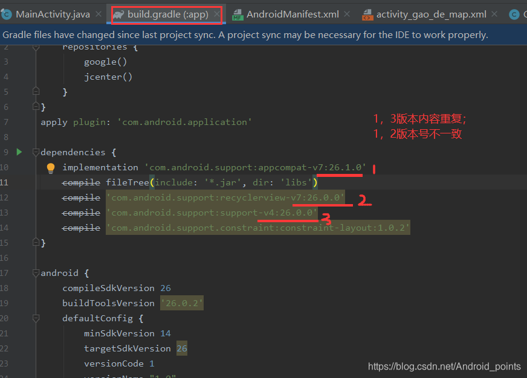Viewport: 527px width, 378px height.
Task: Click the 'com.android.application' plugin string
Action: tap(184, 122)
